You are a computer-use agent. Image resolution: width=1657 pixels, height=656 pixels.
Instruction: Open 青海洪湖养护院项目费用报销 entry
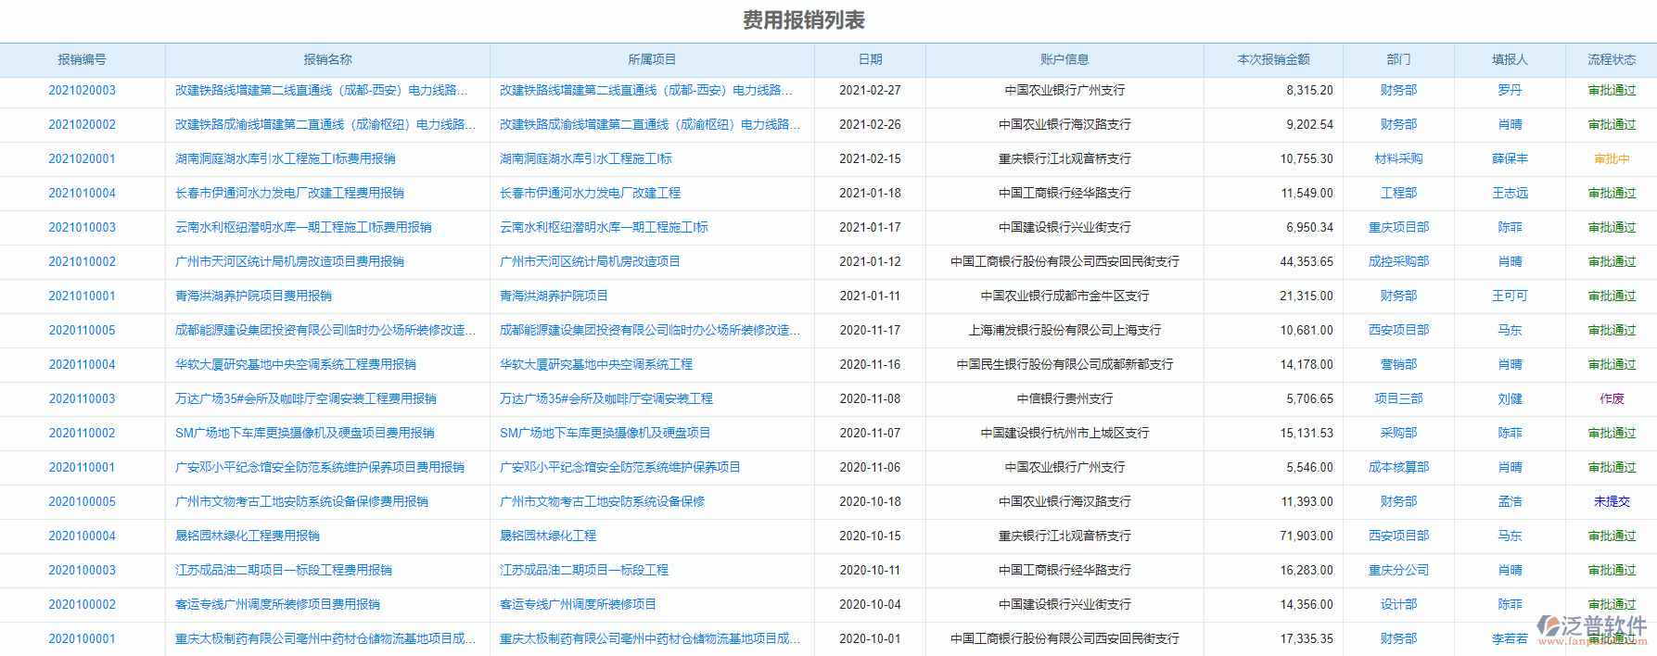[x=253, y=296]
